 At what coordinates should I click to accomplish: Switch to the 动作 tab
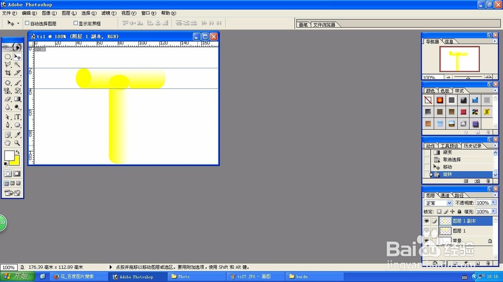tap(431, 146)
